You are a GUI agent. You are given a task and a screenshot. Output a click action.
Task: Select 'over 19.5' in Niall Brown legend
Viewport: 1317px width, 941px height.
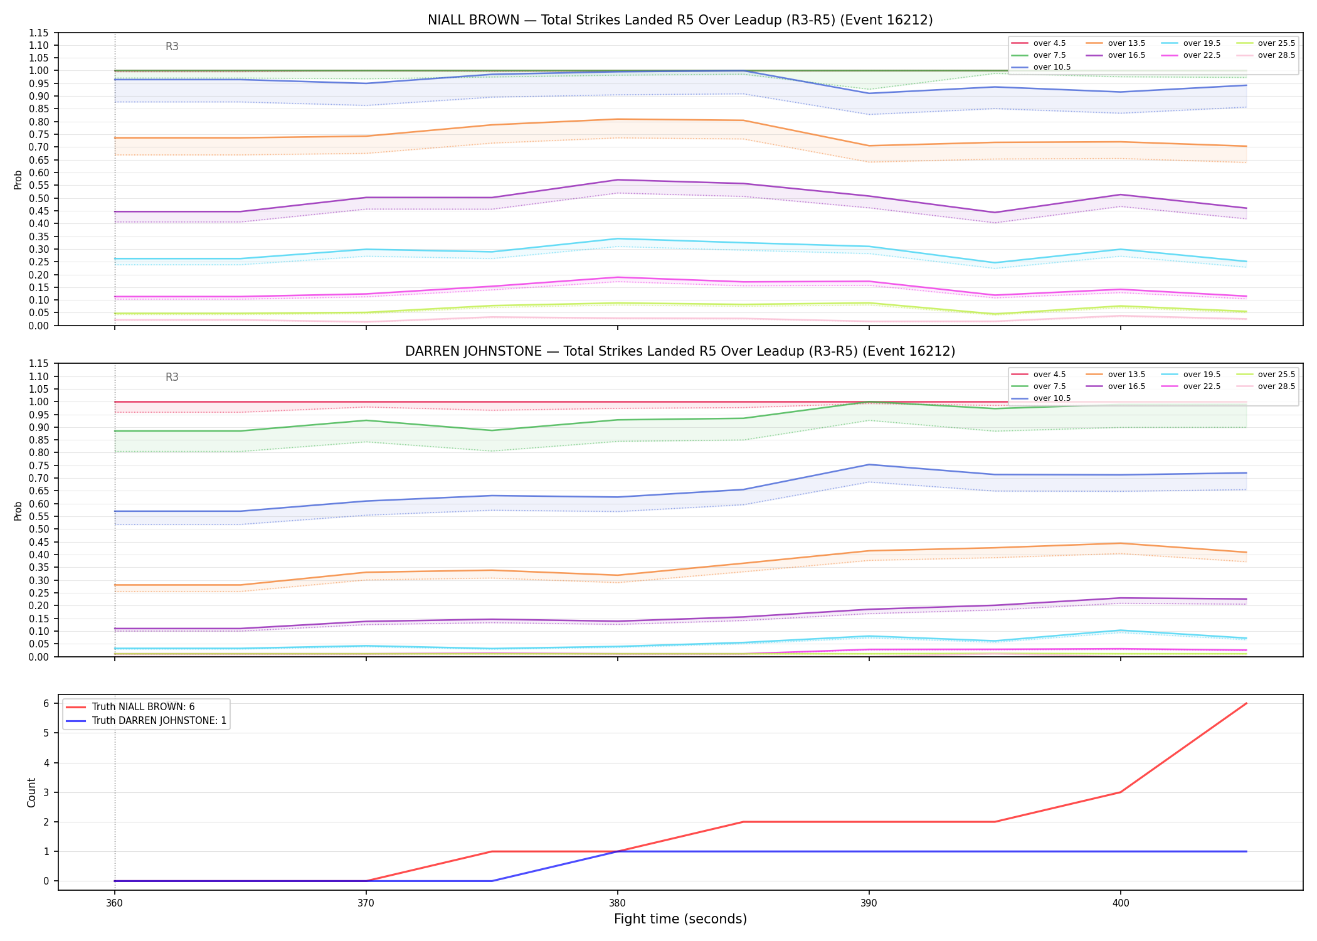tap(1191, 43)
